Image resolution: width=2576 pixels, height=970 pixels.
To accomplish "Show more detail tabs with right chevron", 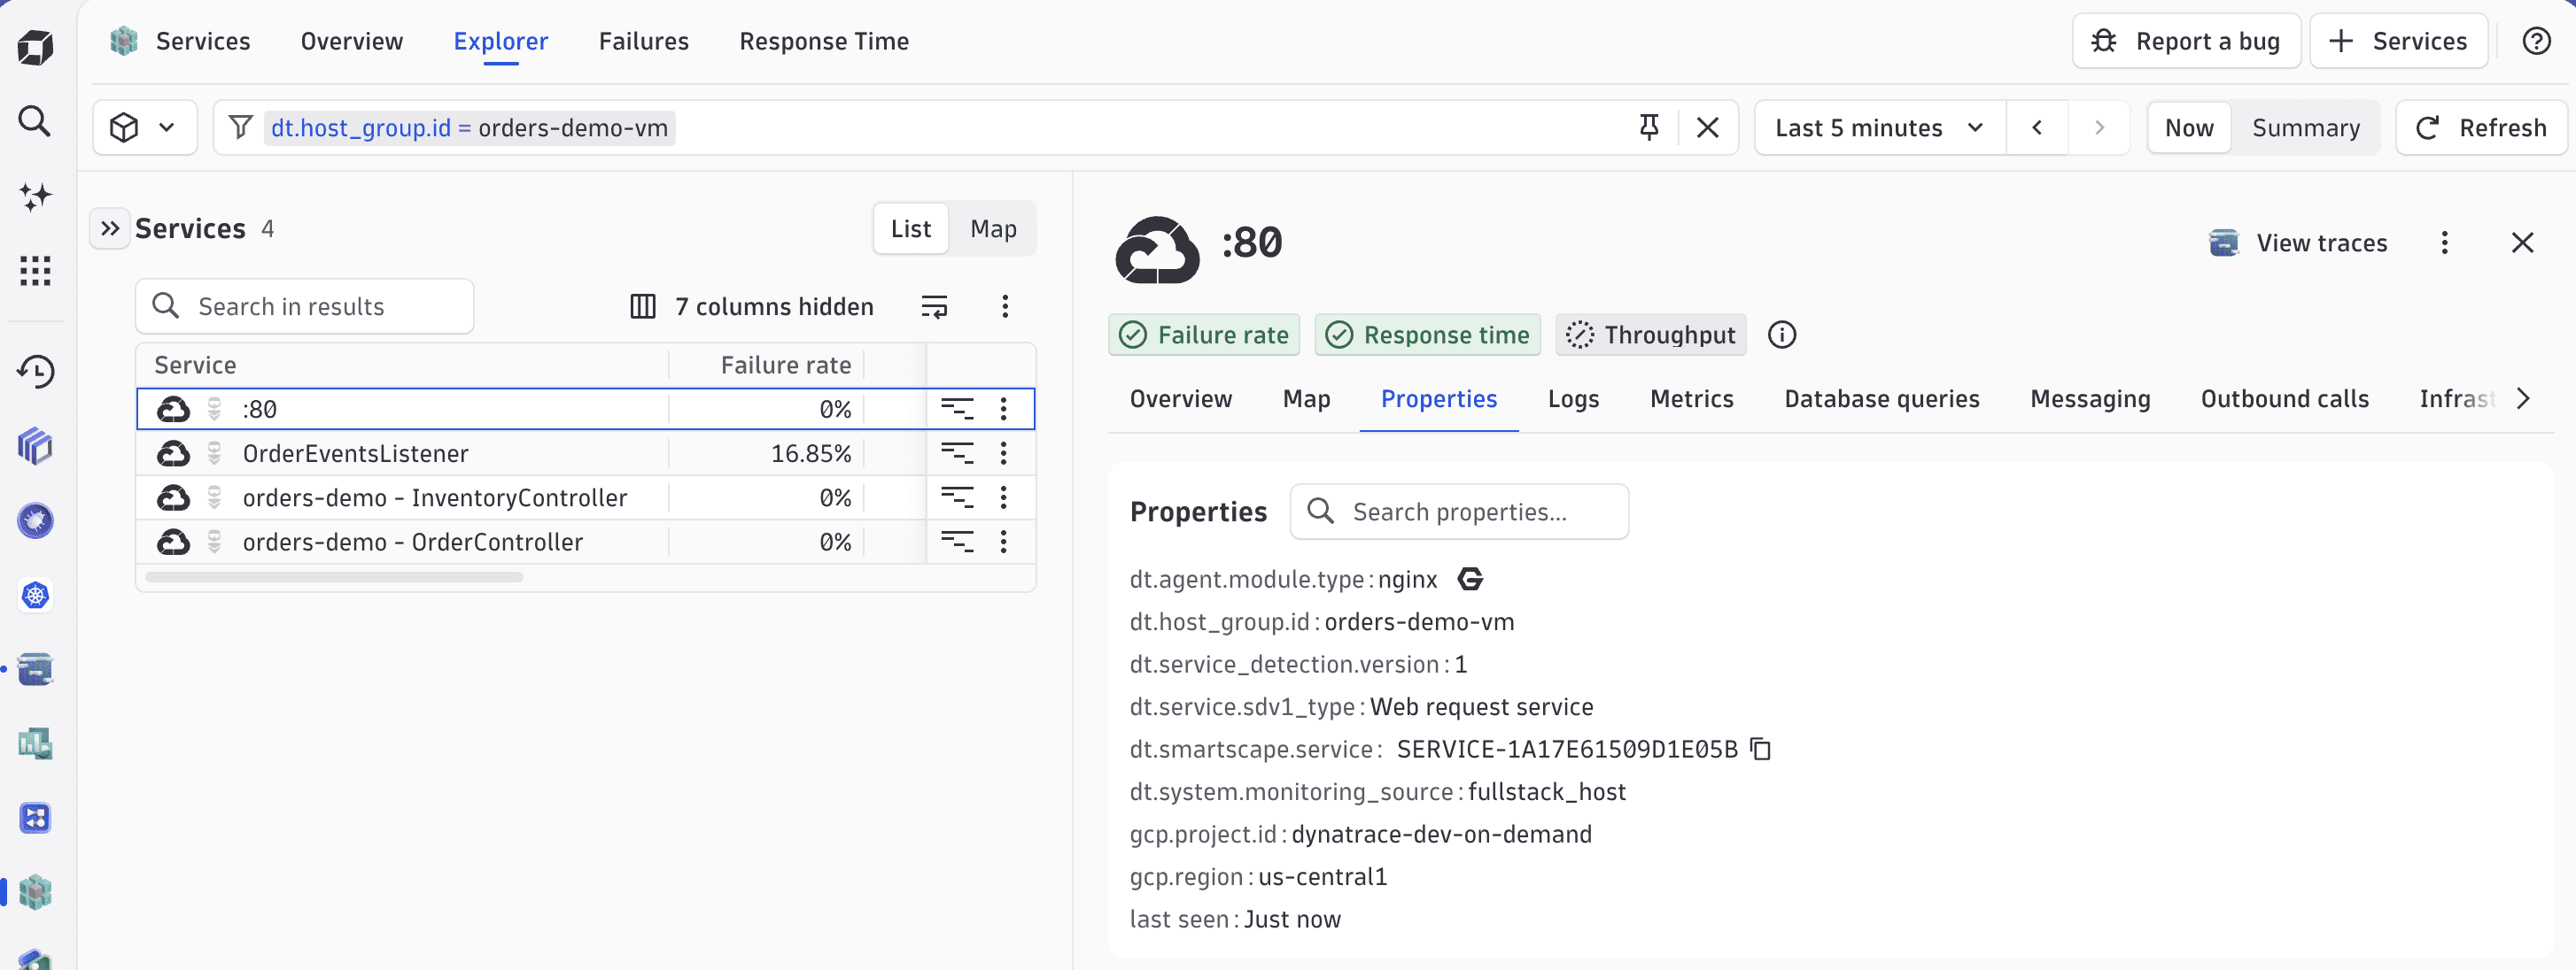I will [x=2522, y=398].
